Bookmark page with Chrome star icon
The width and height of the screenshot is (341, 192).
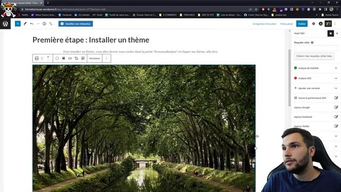256,10
